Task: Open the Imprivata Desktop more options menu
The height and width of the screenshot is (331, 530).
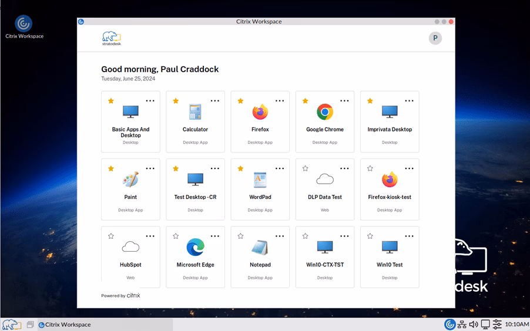Action: [410, 101]
